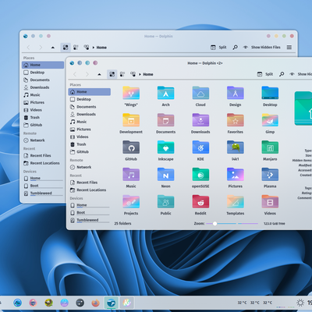The height and width of the screenshot is (312, 312).
Task: Search files in front Dolphin window
Action: (x=282, y=74)
